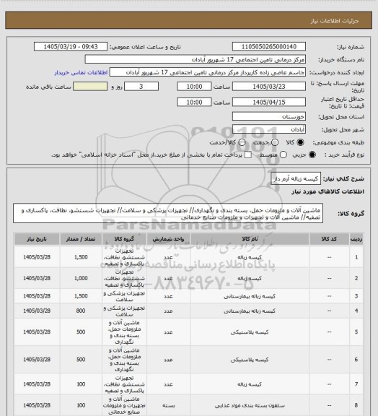Click the جزئیات اطلاعات نیاز header title
The height and width of the screenshot is (416, 378).
coord(335,21)
